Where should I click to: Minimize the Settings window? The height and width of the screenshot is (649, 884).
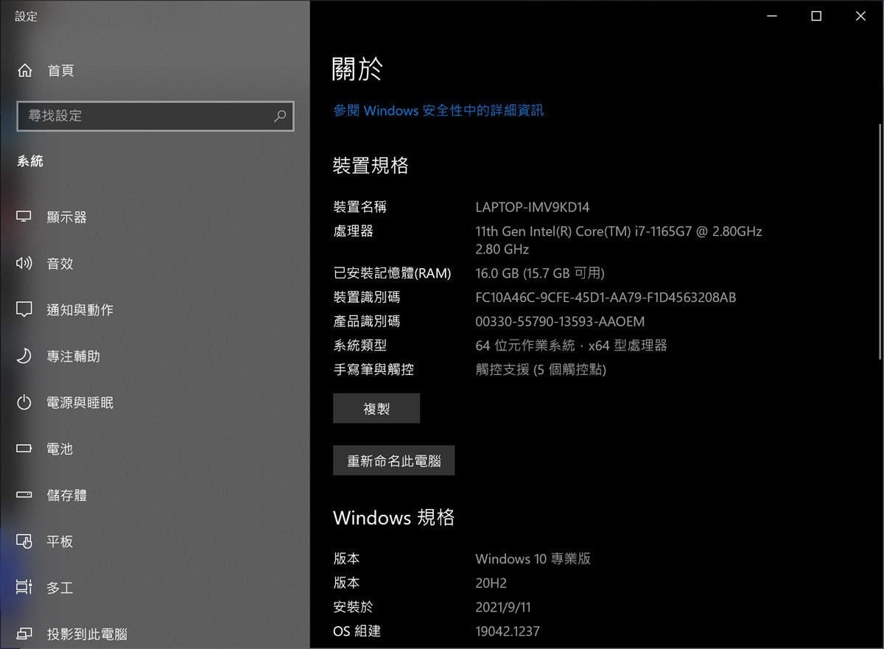tap(773, 16)
